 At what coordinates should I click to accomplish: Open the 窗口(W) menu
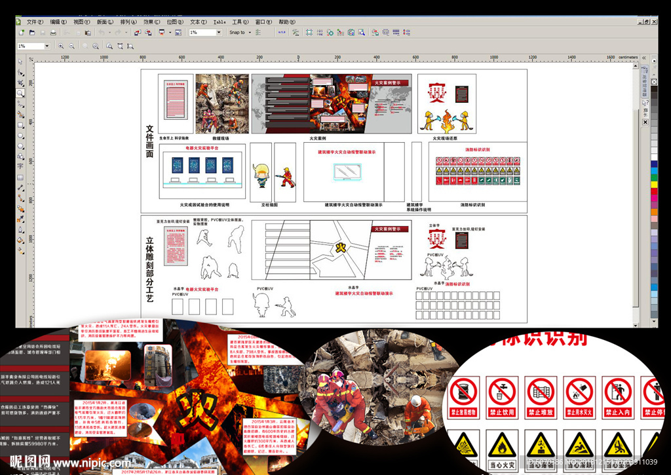click(x=263, y=22)
